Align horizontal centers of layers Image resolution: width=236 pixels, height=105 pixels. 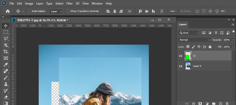coord(115,11)
